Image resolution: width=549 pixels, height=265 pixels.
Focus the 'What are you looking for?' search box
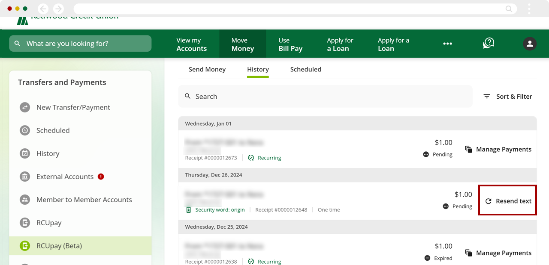(80, 44)
